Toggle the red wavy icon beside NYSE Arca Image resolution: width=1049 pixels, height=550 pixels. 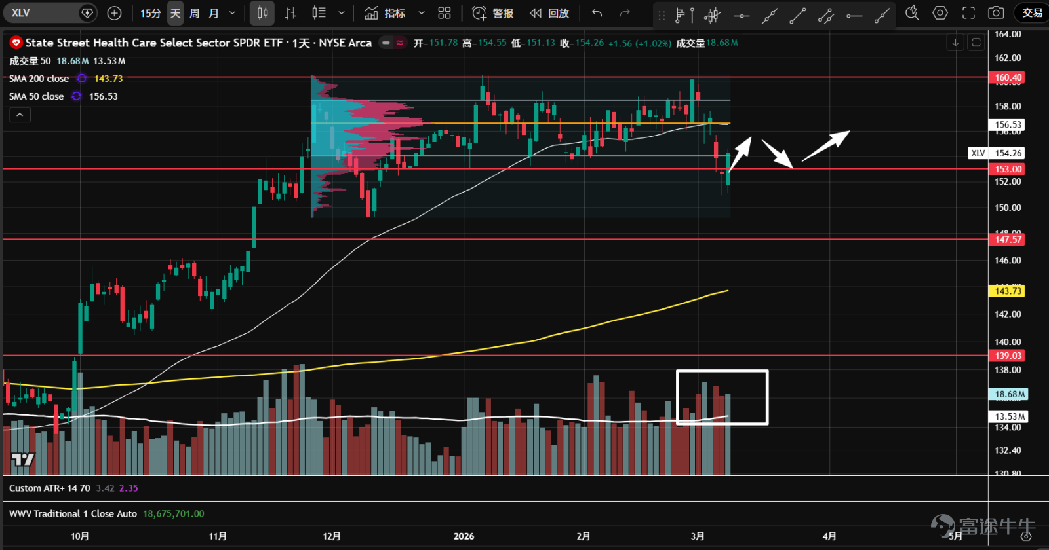(399, 43)
